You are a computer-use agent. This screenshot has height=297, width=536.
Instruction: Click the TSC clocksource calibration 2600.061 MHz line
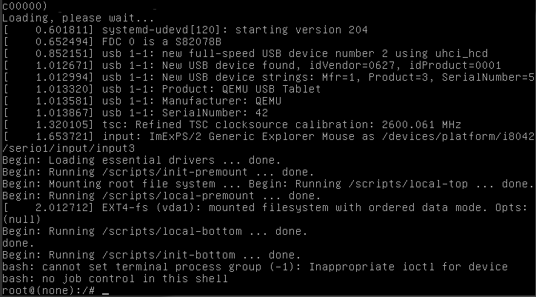(x=232, y=124)
